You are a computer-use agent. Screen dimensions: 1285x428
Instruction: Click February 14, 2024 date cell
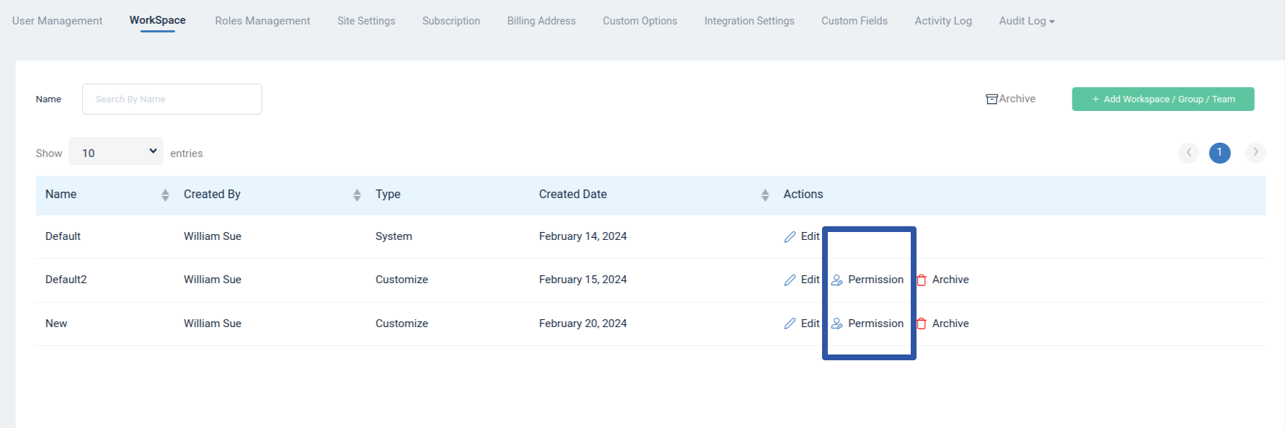583,236
